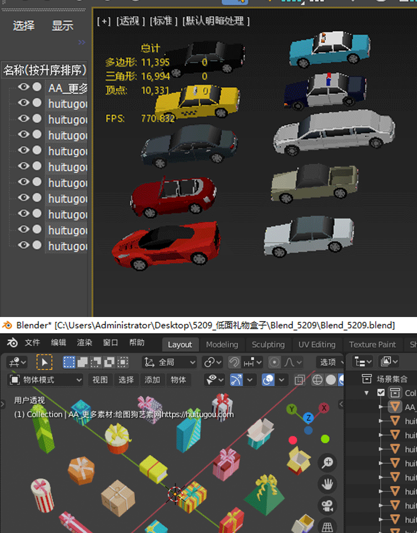Switch perspective/orthographic with the grid icon
417x533 pixels.
(x=327, y=526)
